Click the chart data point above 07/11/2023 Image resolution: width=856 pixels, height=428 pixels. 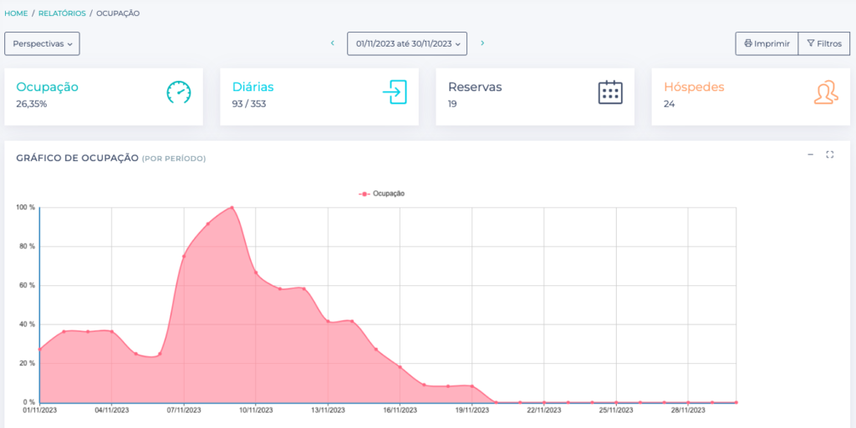[184, 256]
